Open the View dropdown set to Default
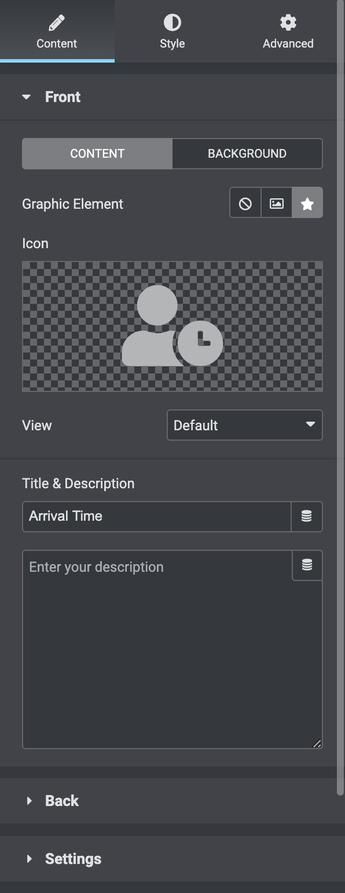The width and height of the screenshot is (345, 893). click(x=245, y=425)
